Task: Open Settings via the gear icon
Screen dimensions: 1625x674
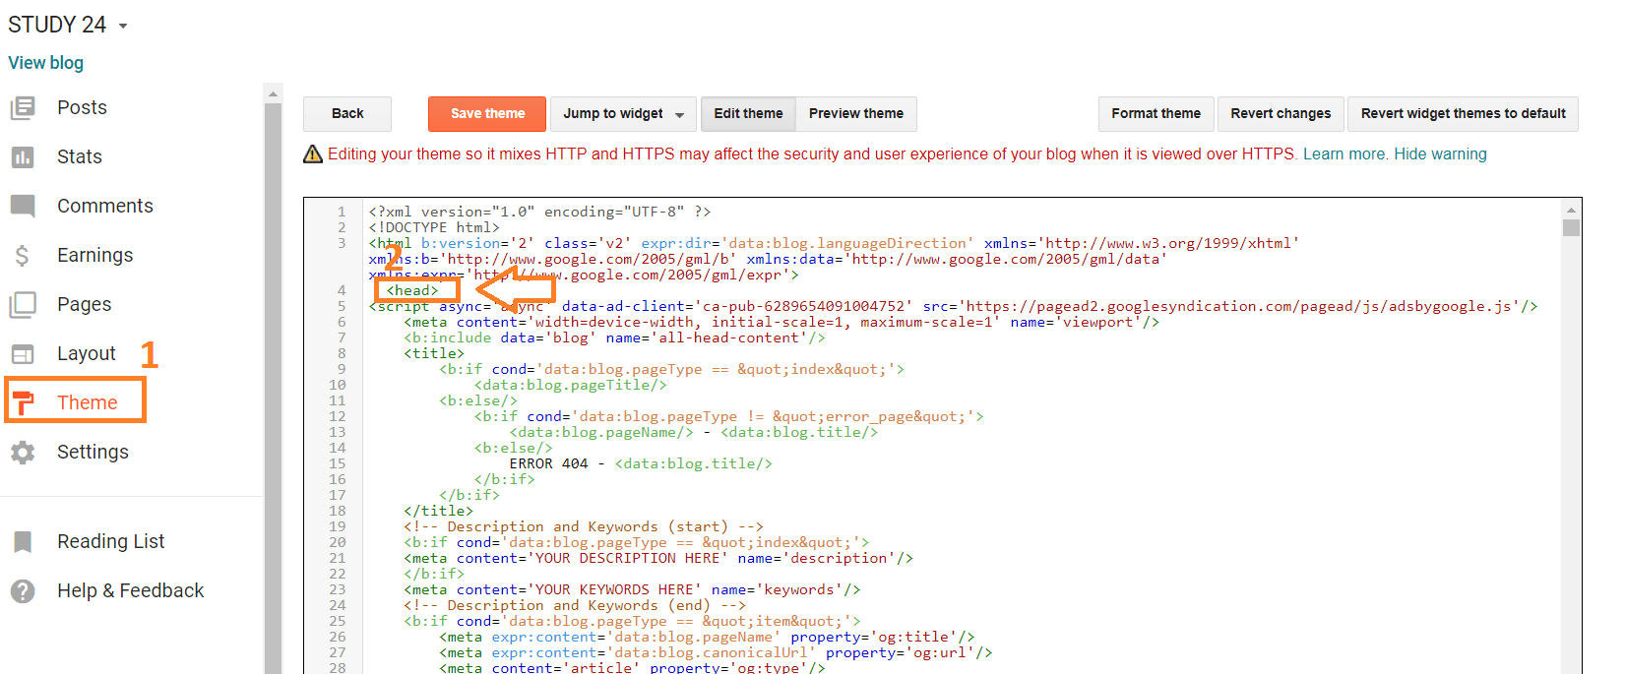Action: tap(23, 453)
